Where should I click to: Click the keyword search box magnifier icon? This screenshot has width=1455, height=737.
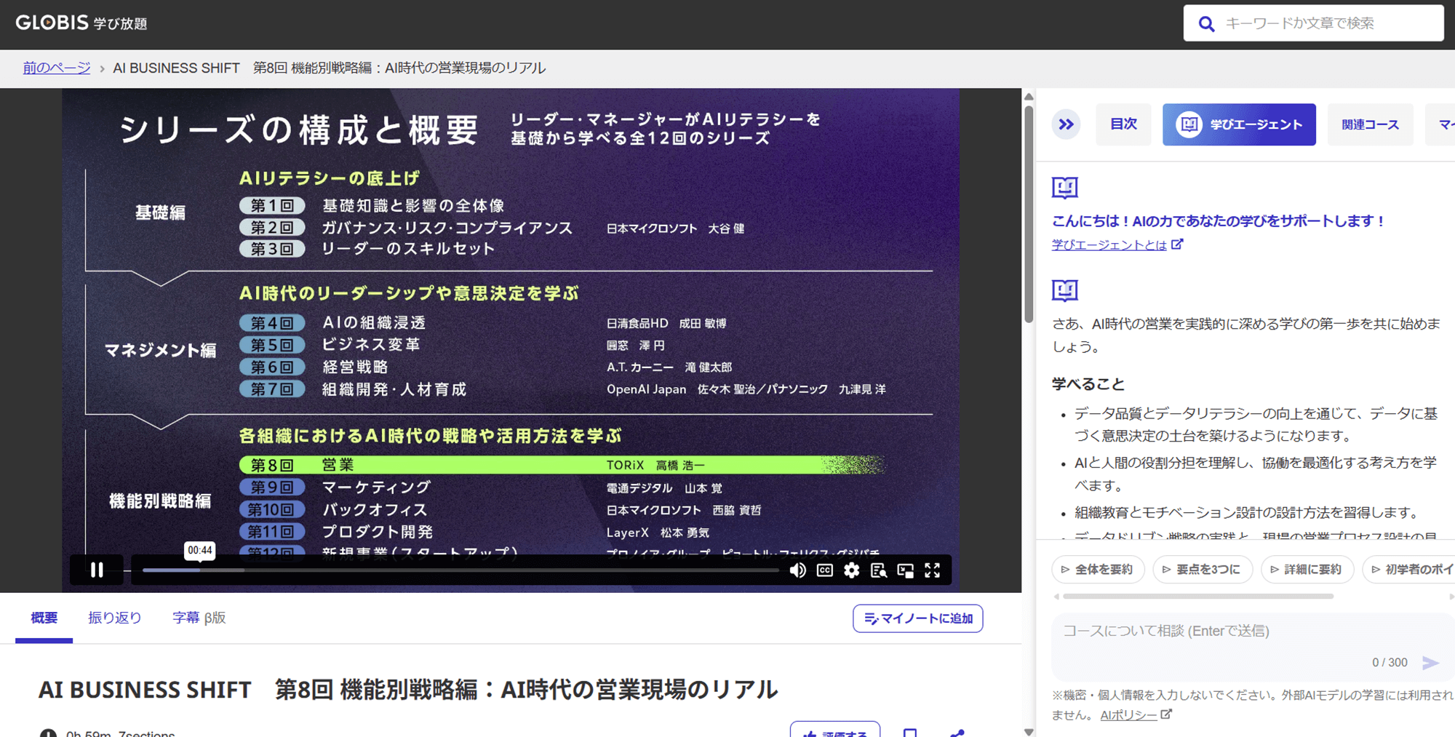(x=1206, y=24)
